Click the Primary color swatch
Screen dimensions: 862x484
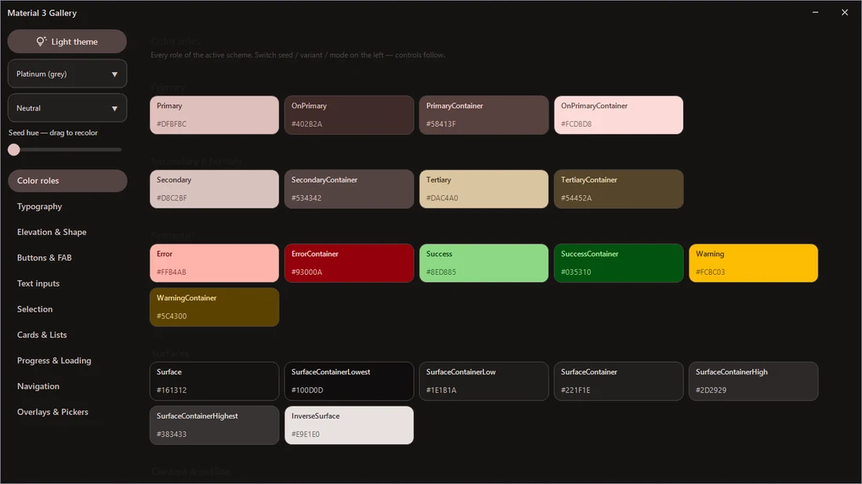215,115
